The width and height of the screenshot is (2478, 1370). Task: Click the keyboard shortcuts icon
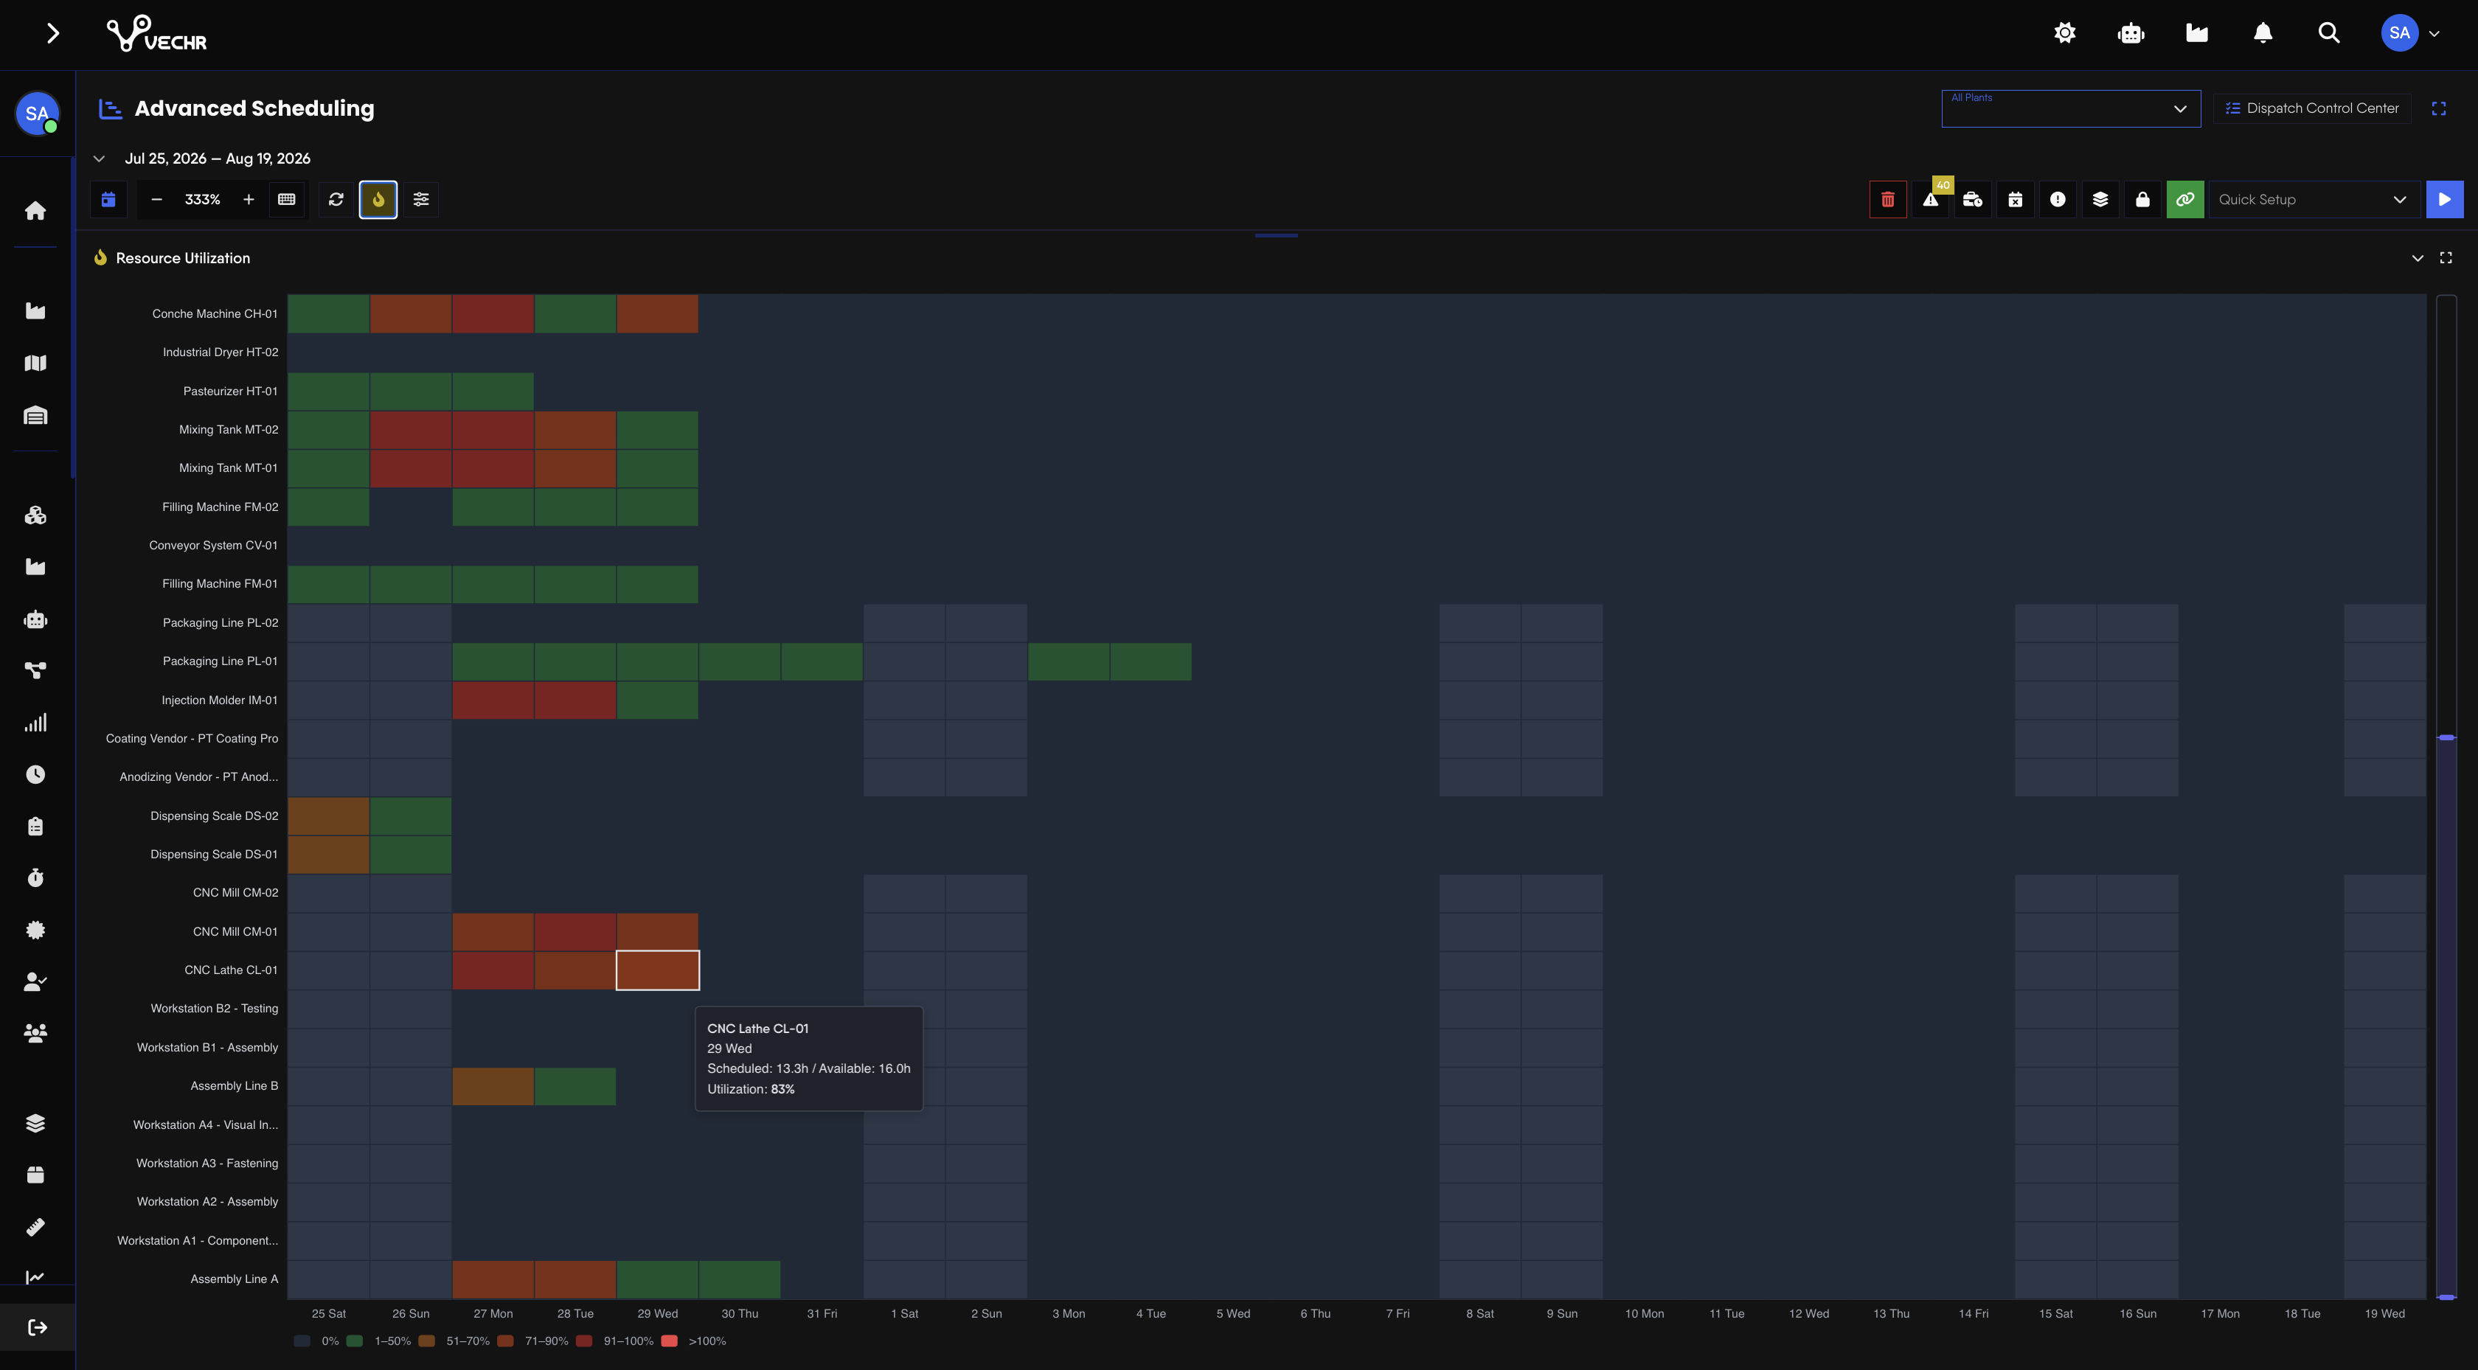pyautogui.click(x=287, y=200)
